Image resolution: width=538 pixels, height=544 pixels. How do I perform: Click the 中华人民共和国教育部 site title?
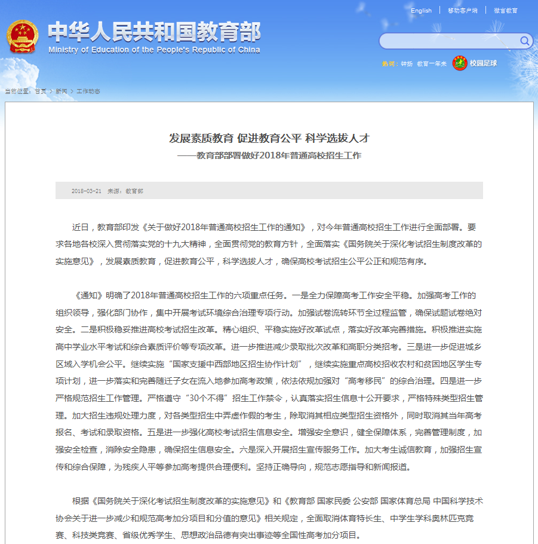(154, 32)
